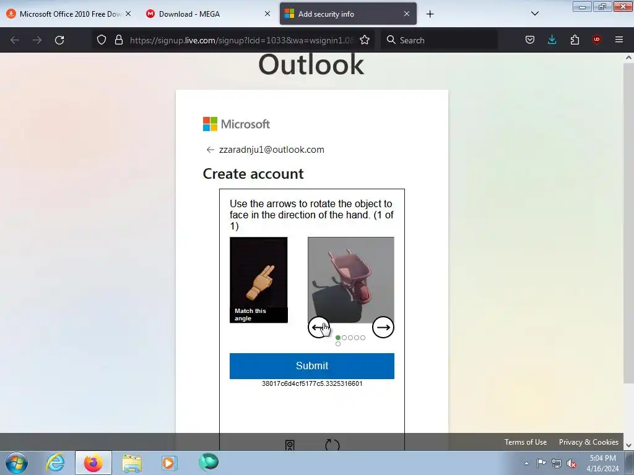Open the green round taskbar application icon
Viewport: 634px width, 475px height.
(x=209, y=461)
